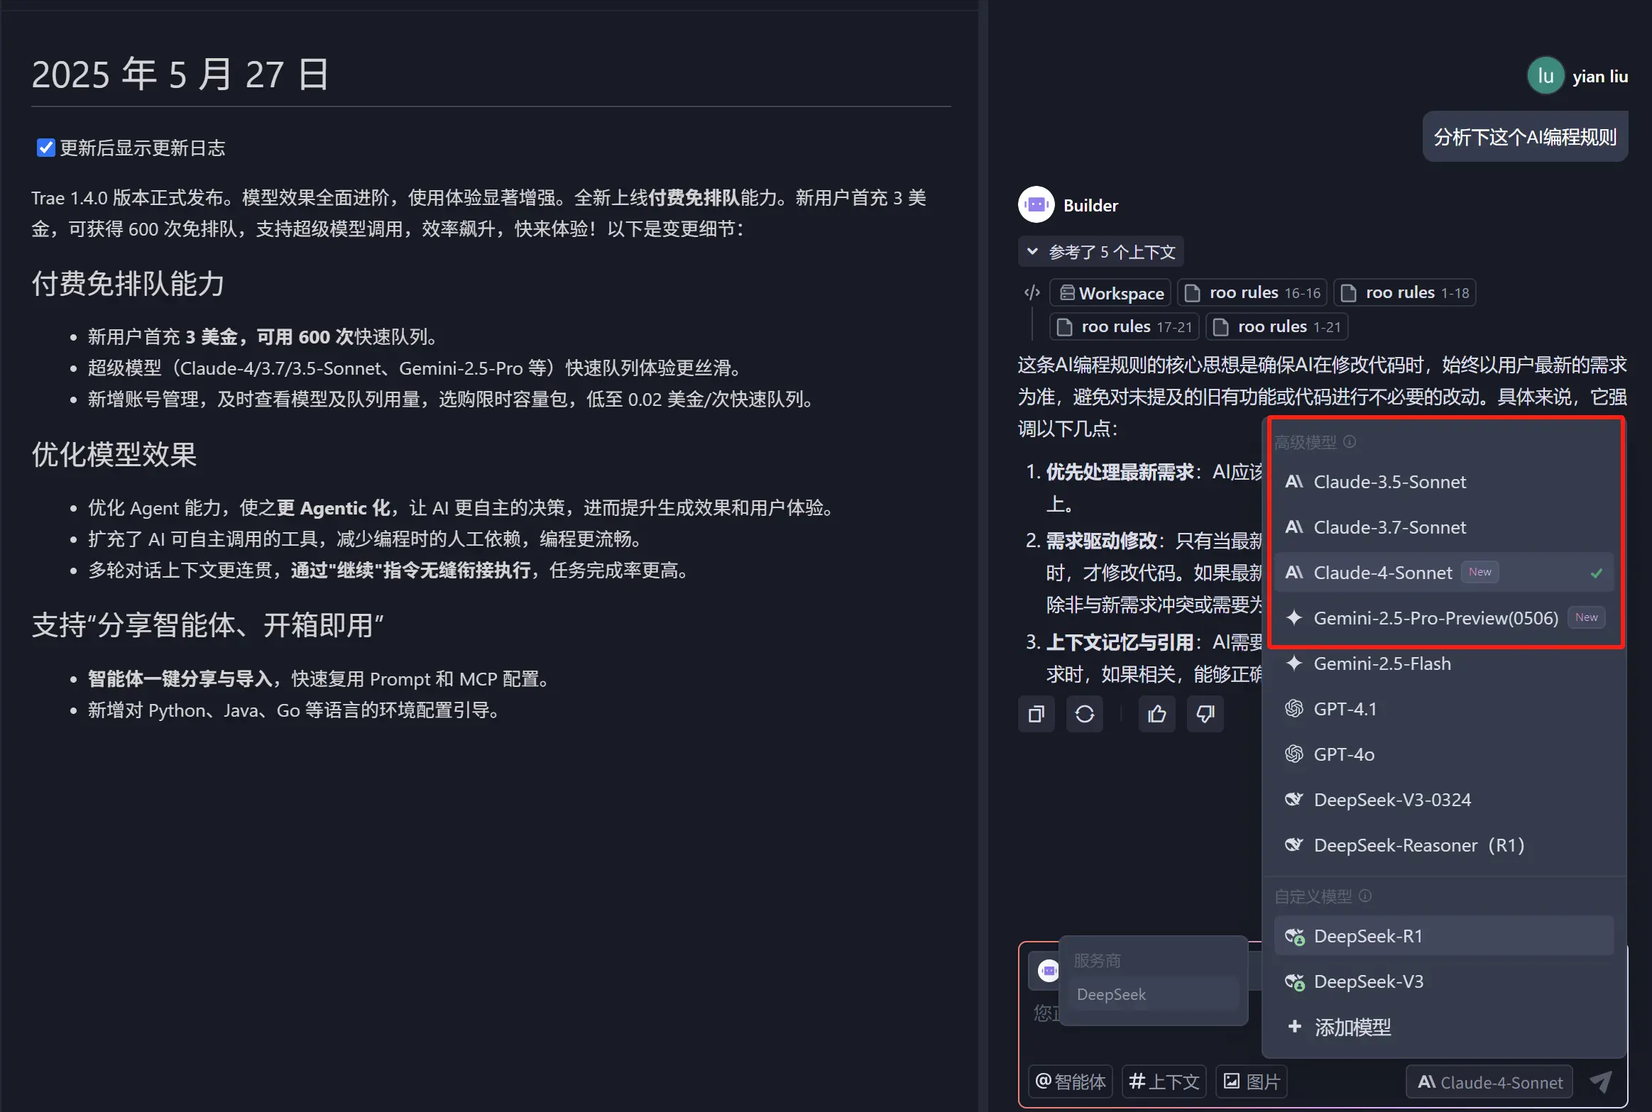Select Claude-3.7-Sonnet model
Screen dimensions: 1652x1112
pyautogui.click(x=1444, y=527)
